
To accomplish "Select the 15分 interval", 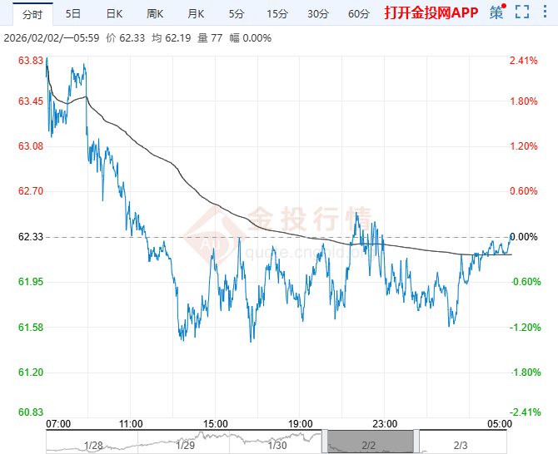I will [x=277, y=13].
